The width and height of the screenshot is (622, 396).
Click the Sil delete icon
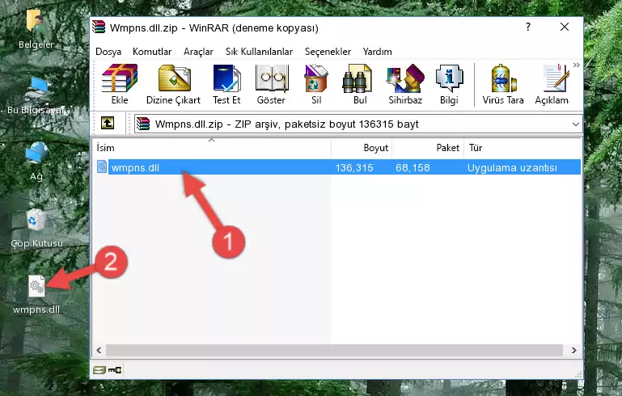316,78
